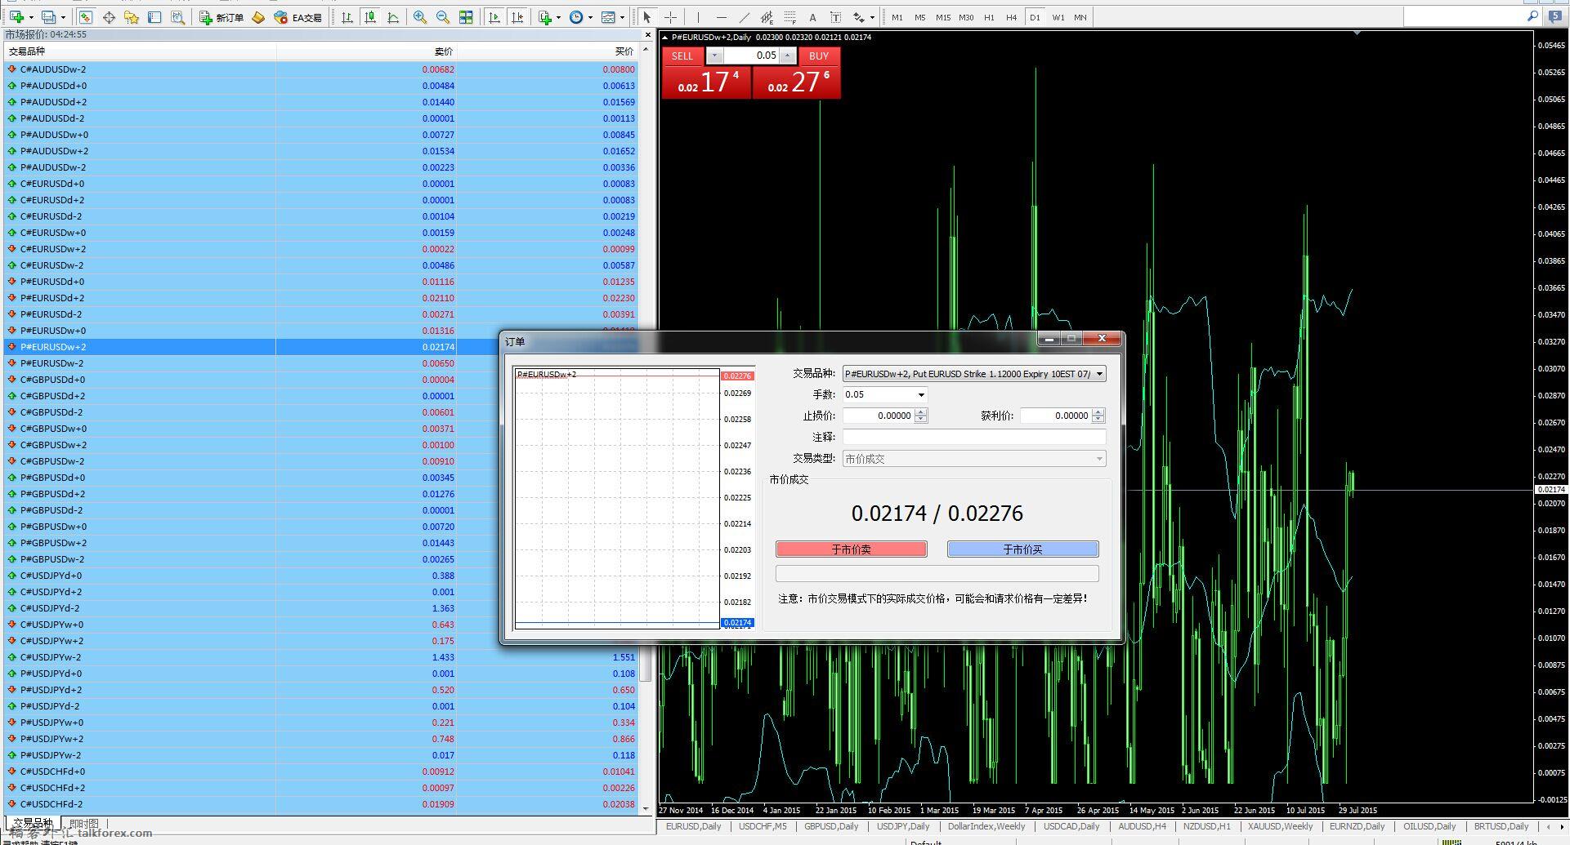Switch timeframe to MN
This screenshot has width=1570, height=845.
[1080, 17]
